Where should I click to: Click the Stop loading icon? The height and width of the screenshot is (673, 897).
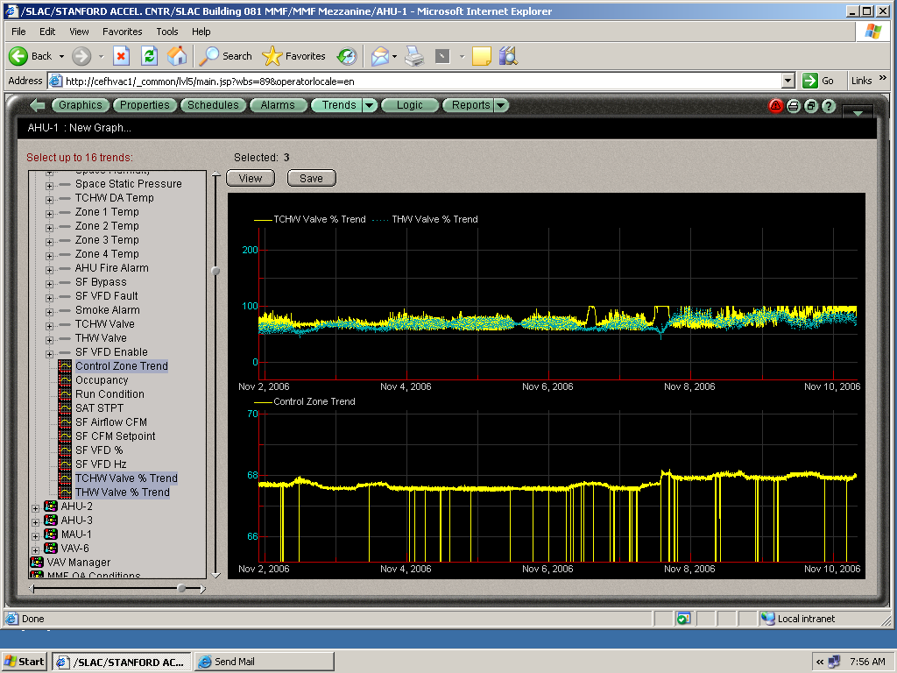[x=122, y=56]
